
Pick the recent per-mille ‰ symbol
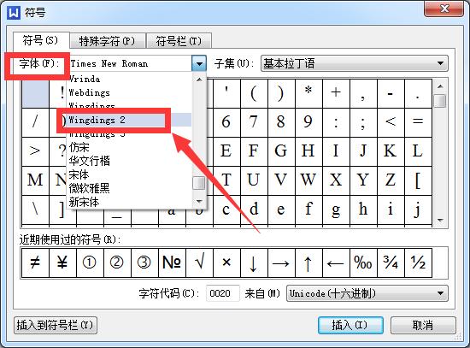click(x=363, y=262)
